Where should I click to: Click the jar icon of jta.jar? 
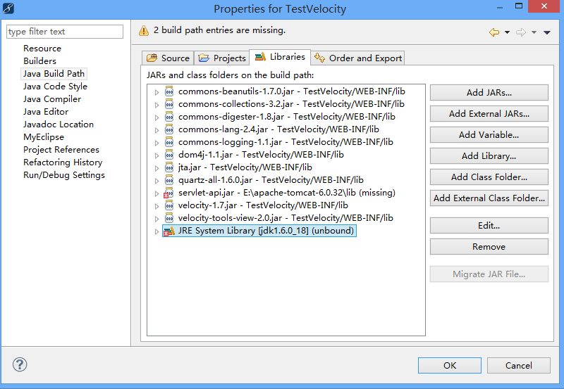coord(169,167)
